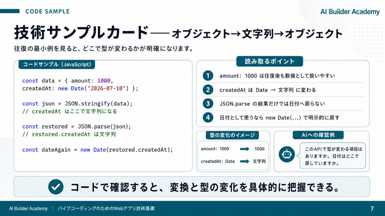Click the checkmark icon in the summary banner
Viewport: 385px width, 216px height.
pos(56,187)
